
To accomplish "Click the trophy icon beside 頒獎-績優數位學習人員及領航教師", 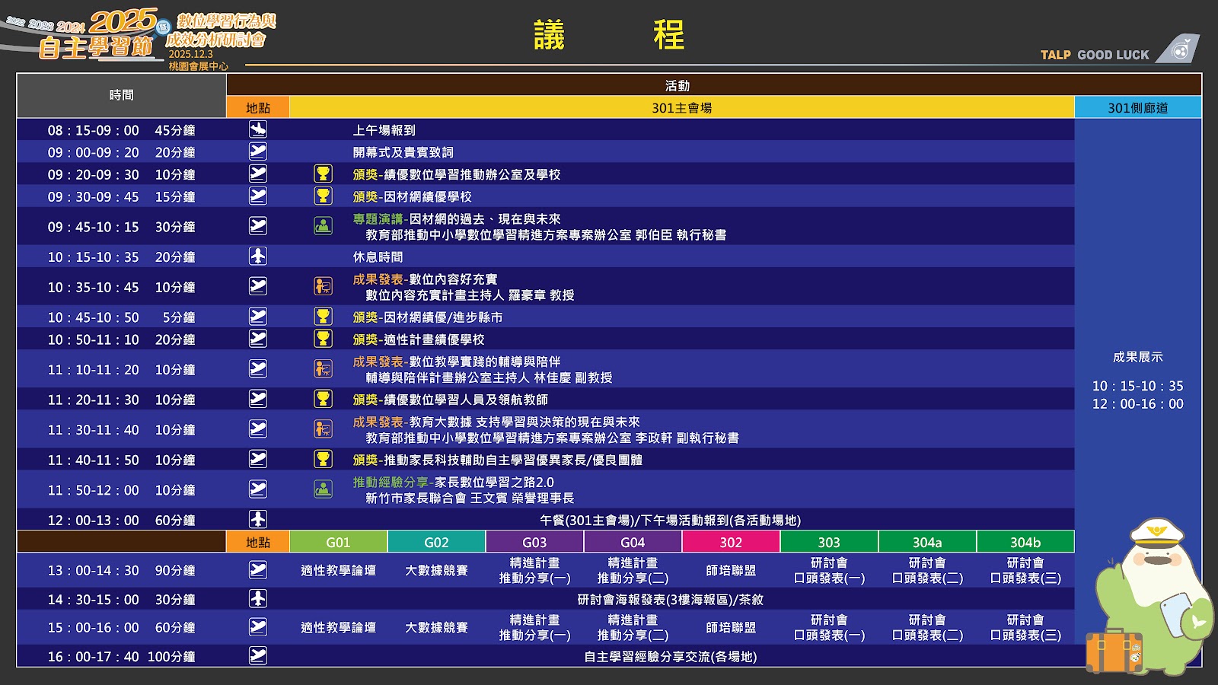I will click(x=322, y=397).
